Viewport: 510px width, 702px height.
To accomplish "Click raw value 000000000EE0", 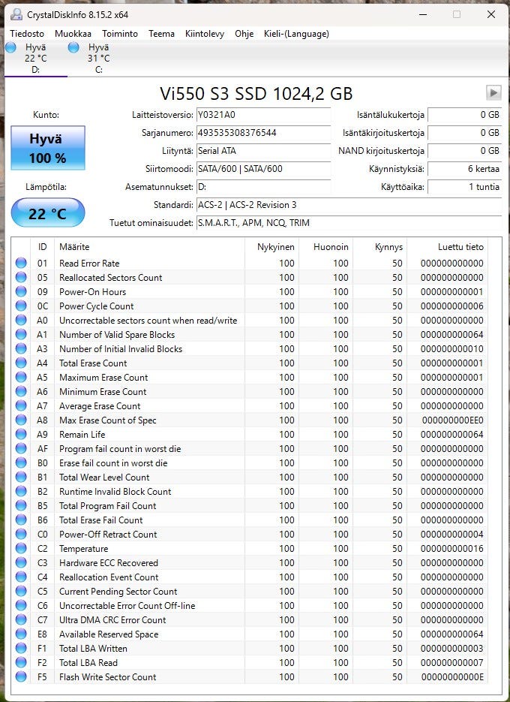I will (x=452, y=420).
